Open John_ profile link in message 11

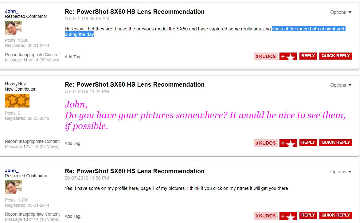pos(12,11)
